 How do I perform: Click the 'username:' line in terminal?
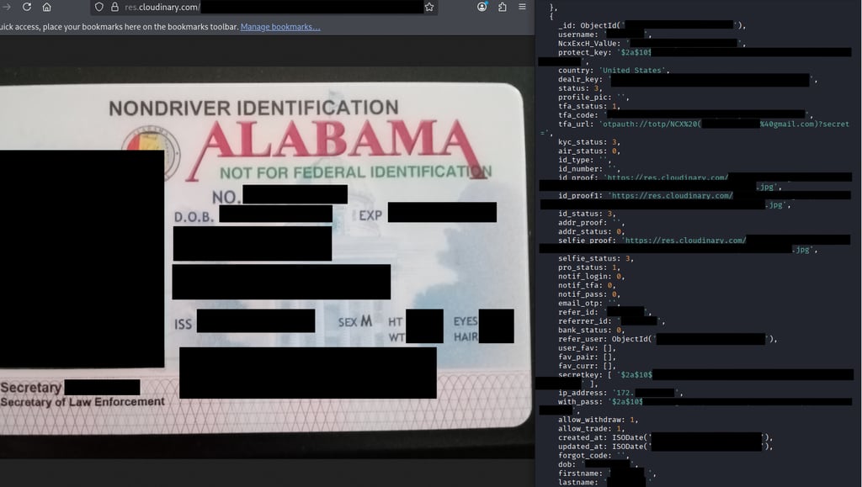click(x=604, y=34)
